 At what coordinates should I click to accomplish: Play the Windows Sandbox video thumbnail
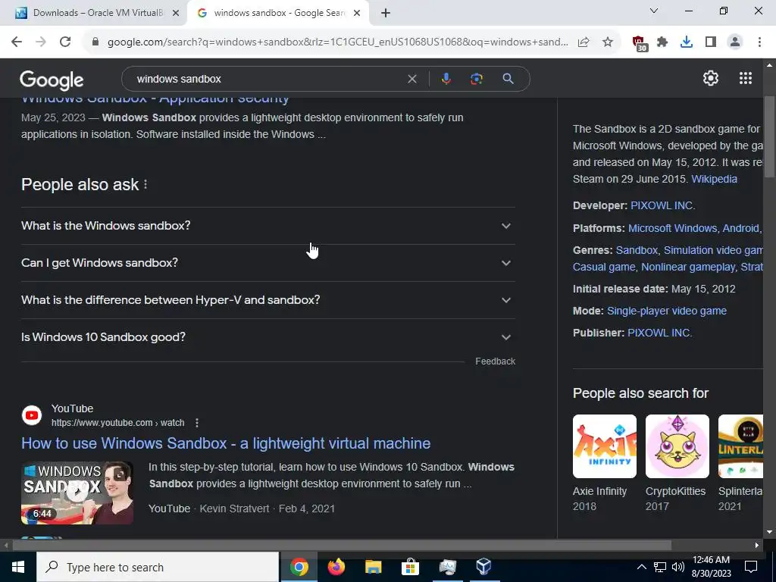(x=77, y=493)
